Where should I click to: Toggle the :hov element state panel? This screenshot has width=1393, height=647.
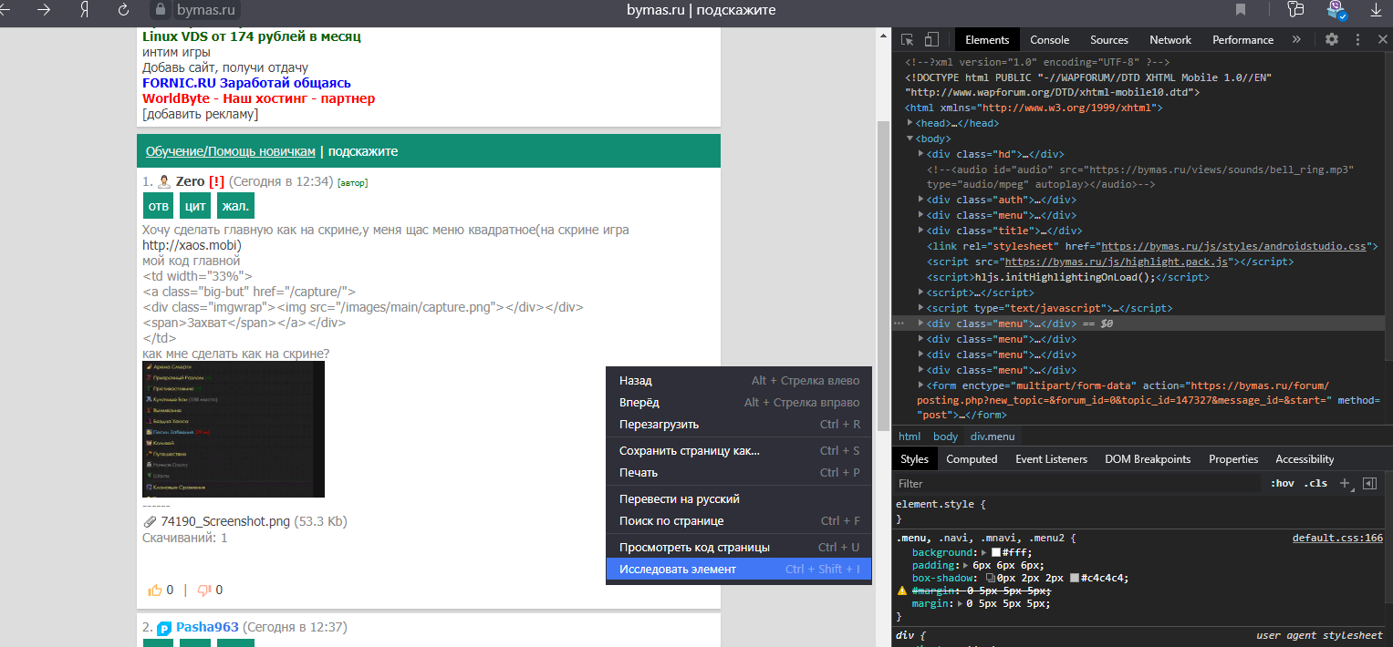[x=1282, y=483]
